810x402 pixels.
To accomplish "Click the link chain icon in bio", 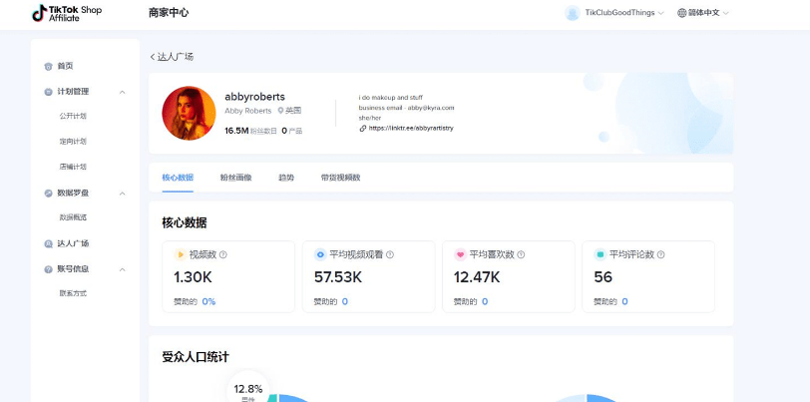I will pyautogui.click(x=363, y=128).
